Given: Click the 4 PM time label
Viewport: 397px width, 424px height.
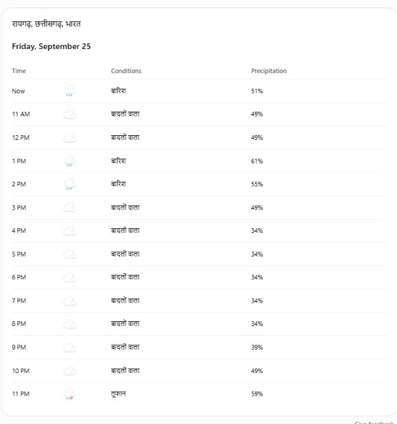Looking at the screenshot, I should pyautogui.click(x=19, y=231).
